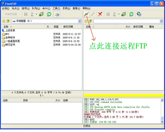The height and width of the screenshot is (132, 165).
Task: Minimize the FlashFXP window
Action: click(152, 4)
